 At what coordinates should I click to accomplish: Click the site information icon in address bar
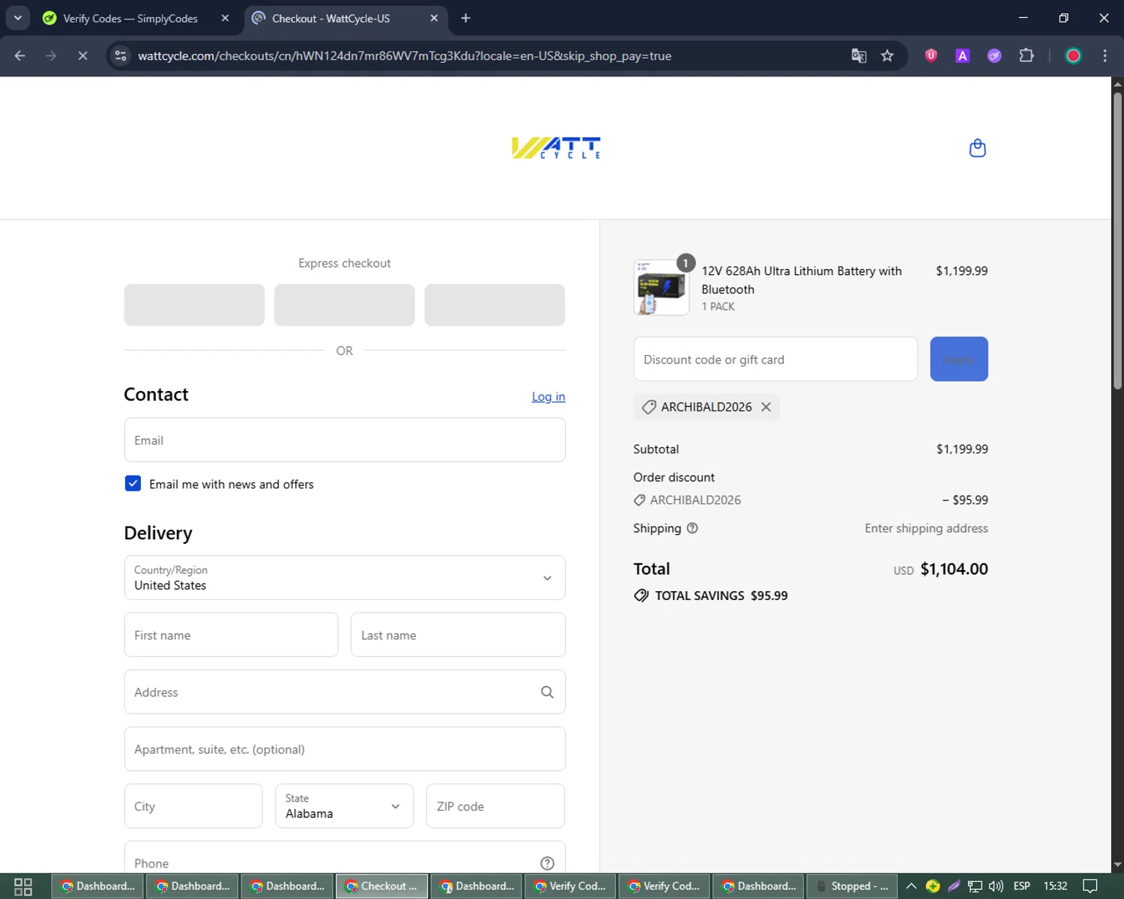point(121,55)
